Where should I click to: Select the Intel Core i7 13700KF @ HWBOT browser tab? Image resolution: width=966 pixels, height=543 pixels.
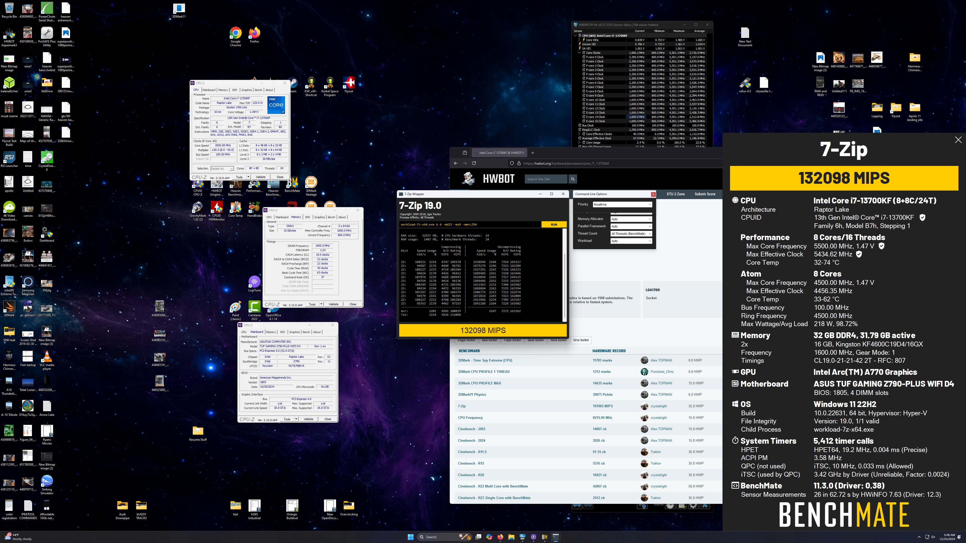499,153
